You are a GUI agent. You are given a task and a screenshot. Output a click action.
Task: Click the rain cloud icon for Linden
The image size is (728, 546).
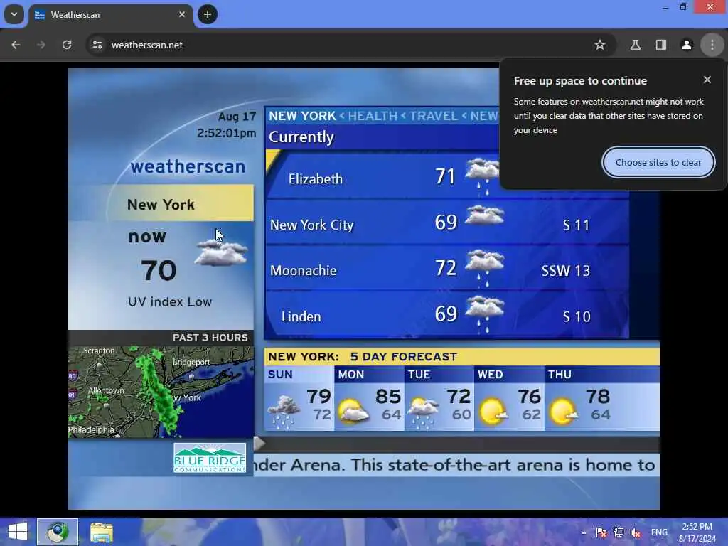pyautogui.click(x=484, y=314)
